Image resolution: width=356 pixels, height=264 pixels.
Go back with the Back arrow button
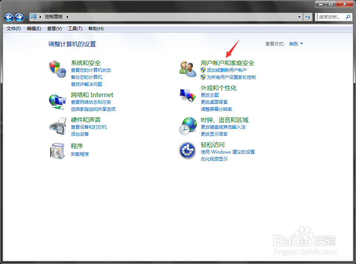(9, 17)
